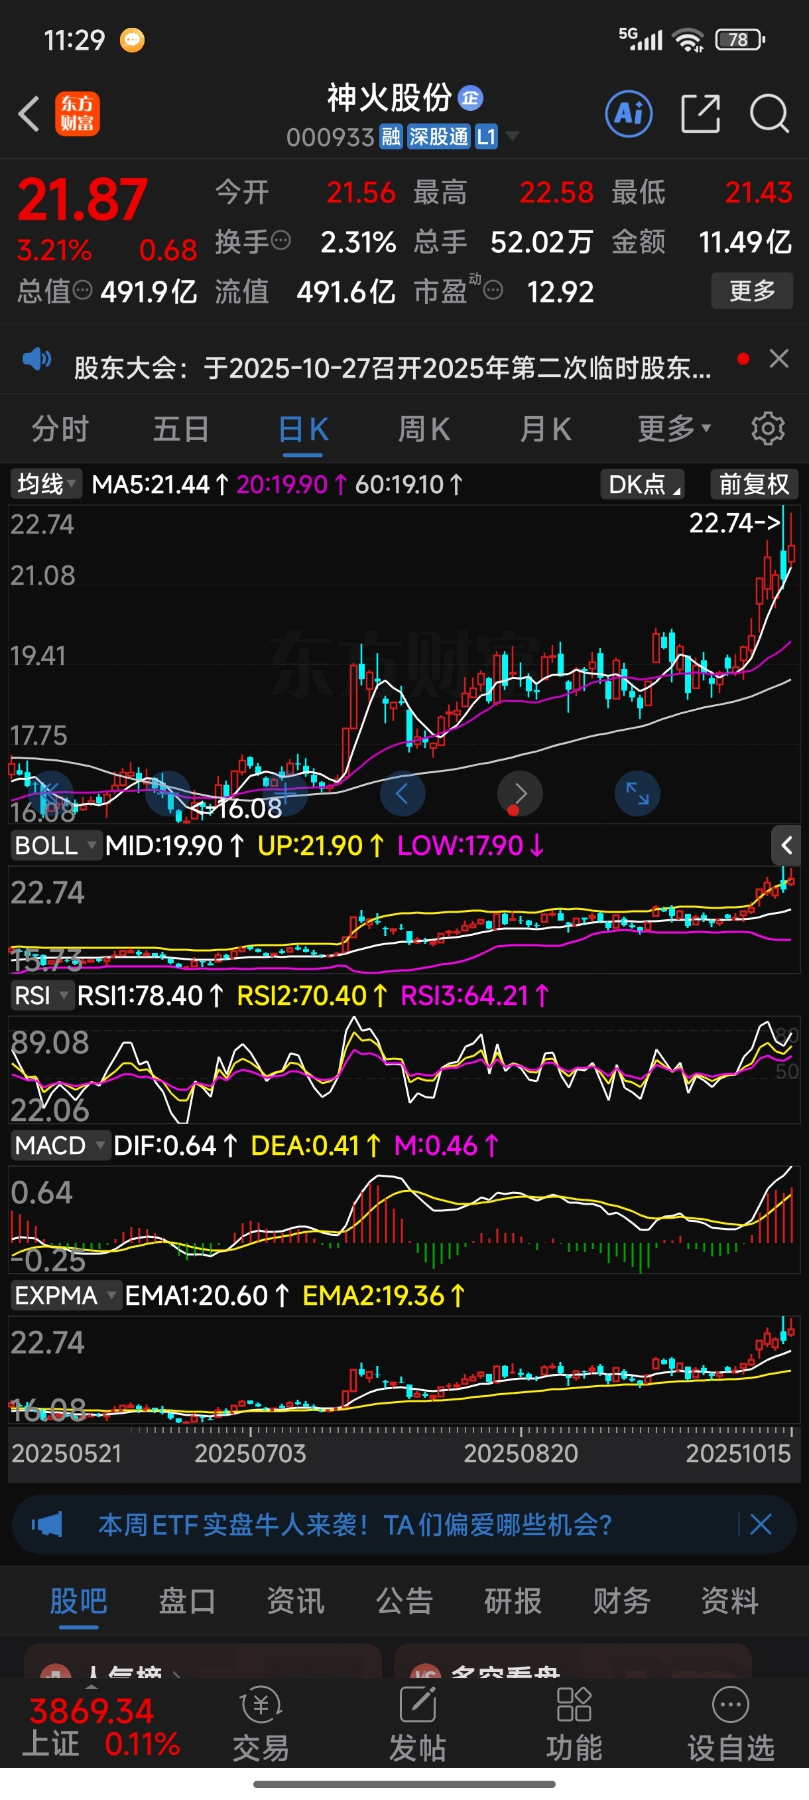Tap the megaphone icon in ETF banner
Image resolution: width=809 pixels, height=1800 pixels.
click(48, 1524)
